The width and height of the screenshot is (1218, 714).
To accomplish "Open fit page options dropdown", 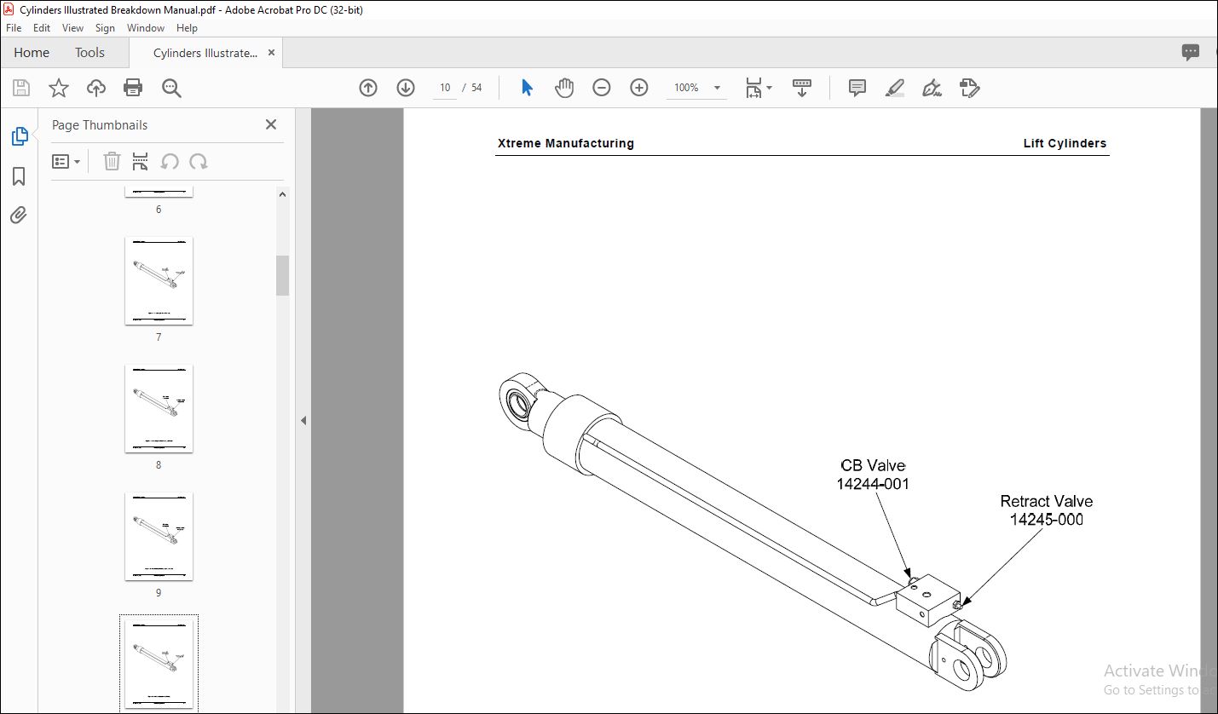I will [x=758, y=88].
